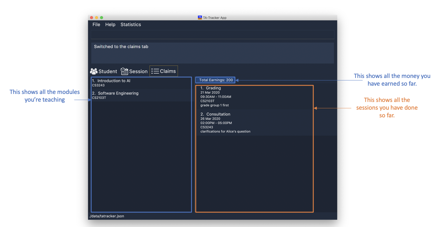Click 'clarifications for Alice's question' description
Image resolution: width=446 pixels, height=227 pixels.
pyautogui.click(x=225, y=131)
